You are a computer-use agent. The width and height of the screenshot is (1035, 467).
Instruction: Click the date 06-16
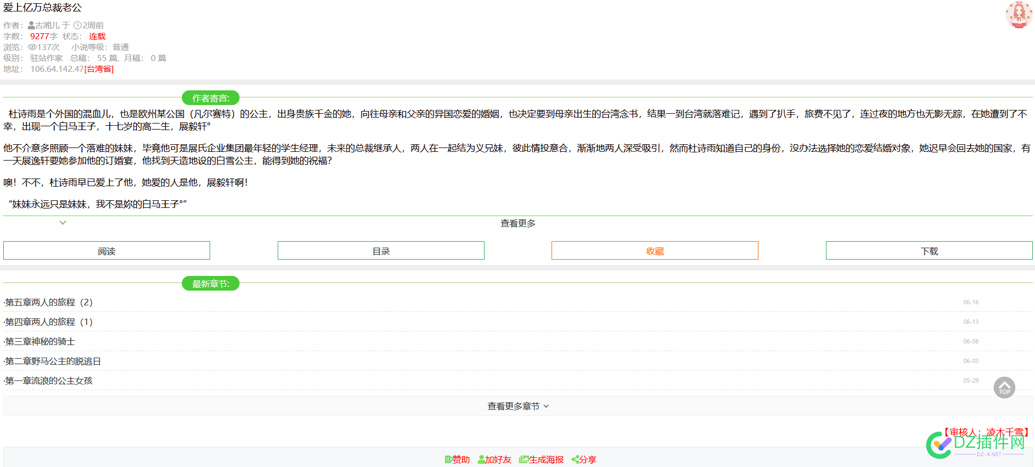pos(971,302)
